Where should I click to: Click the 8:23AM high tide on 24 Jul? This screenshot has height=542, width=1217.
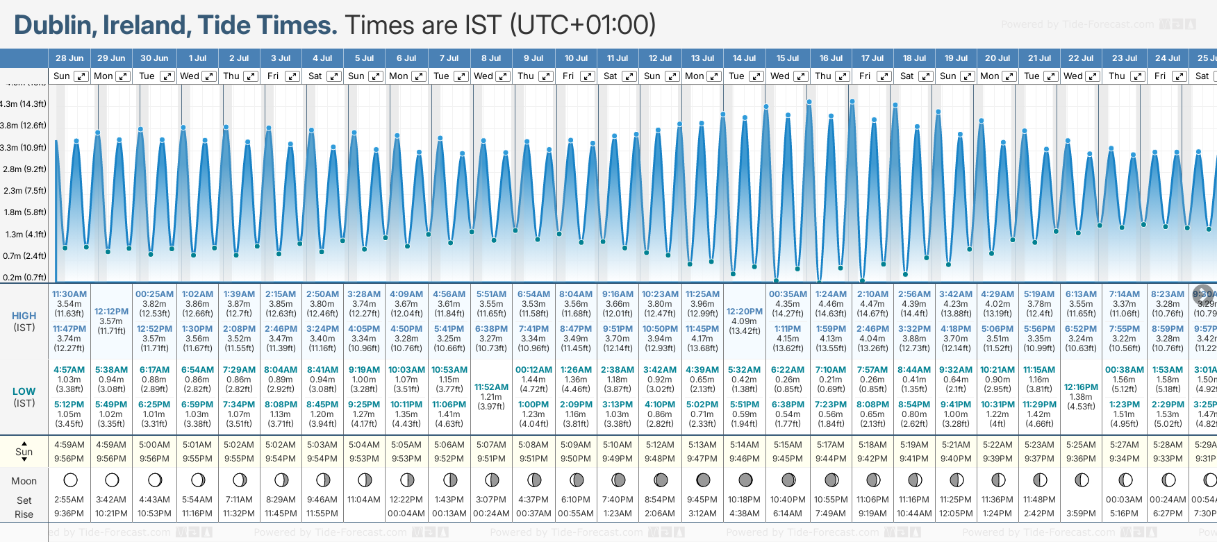click(1168, 294)
